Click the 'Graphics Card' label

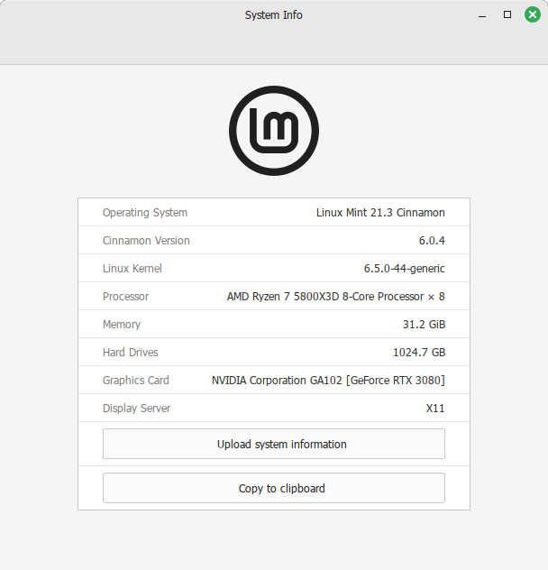135,381
